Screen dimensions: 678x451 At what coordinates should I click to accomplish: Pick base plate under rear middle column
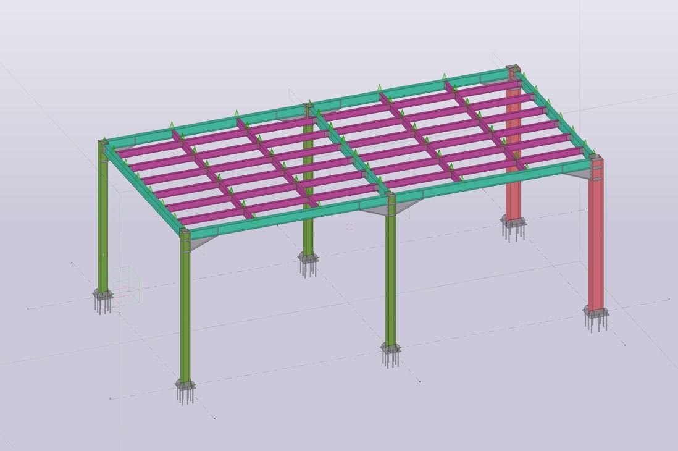coord(308,258)
